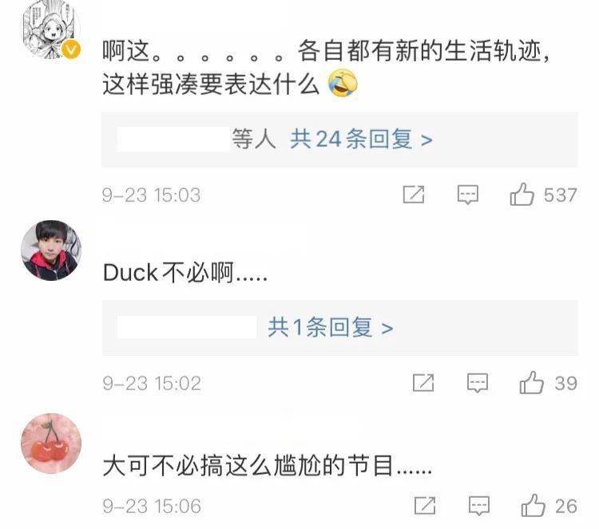
Task: Open the manga-style avatar profile
Action: [52, 30]
